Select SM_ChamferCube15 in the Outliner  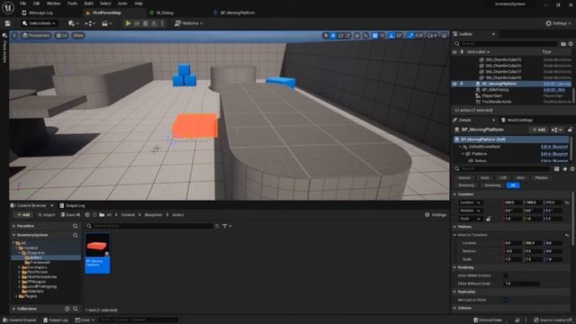(503, 59)
